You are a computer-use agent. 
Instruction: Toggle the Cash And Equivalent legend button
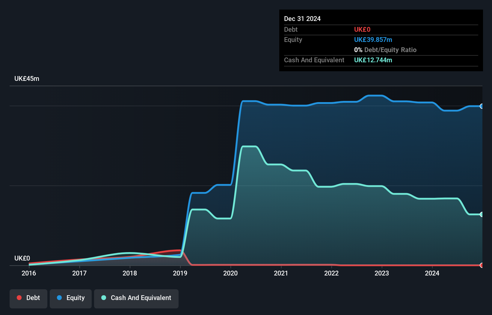[x=136, y=299]
